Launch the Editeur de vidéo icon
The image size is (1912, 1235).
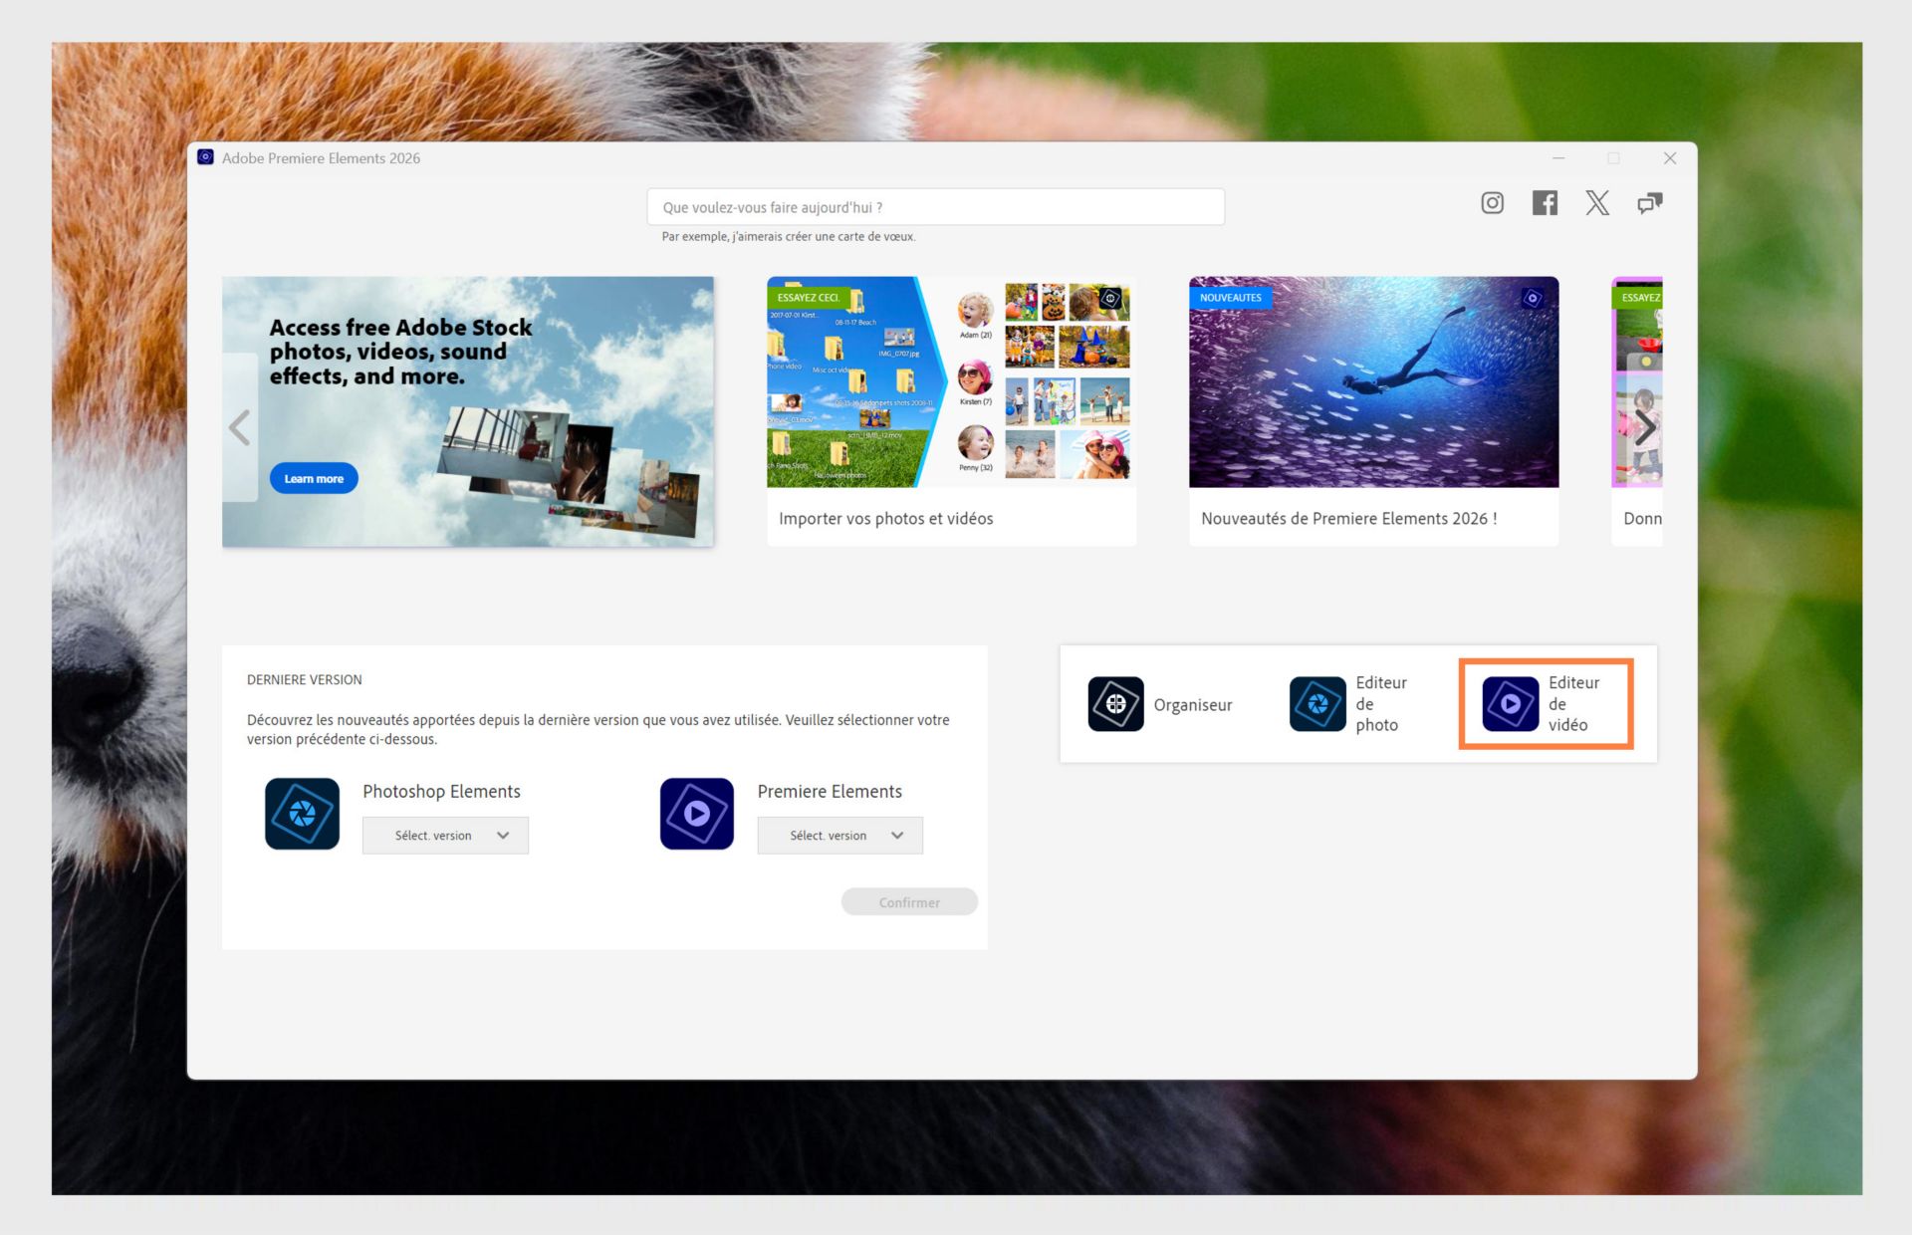coord(1510,704)
